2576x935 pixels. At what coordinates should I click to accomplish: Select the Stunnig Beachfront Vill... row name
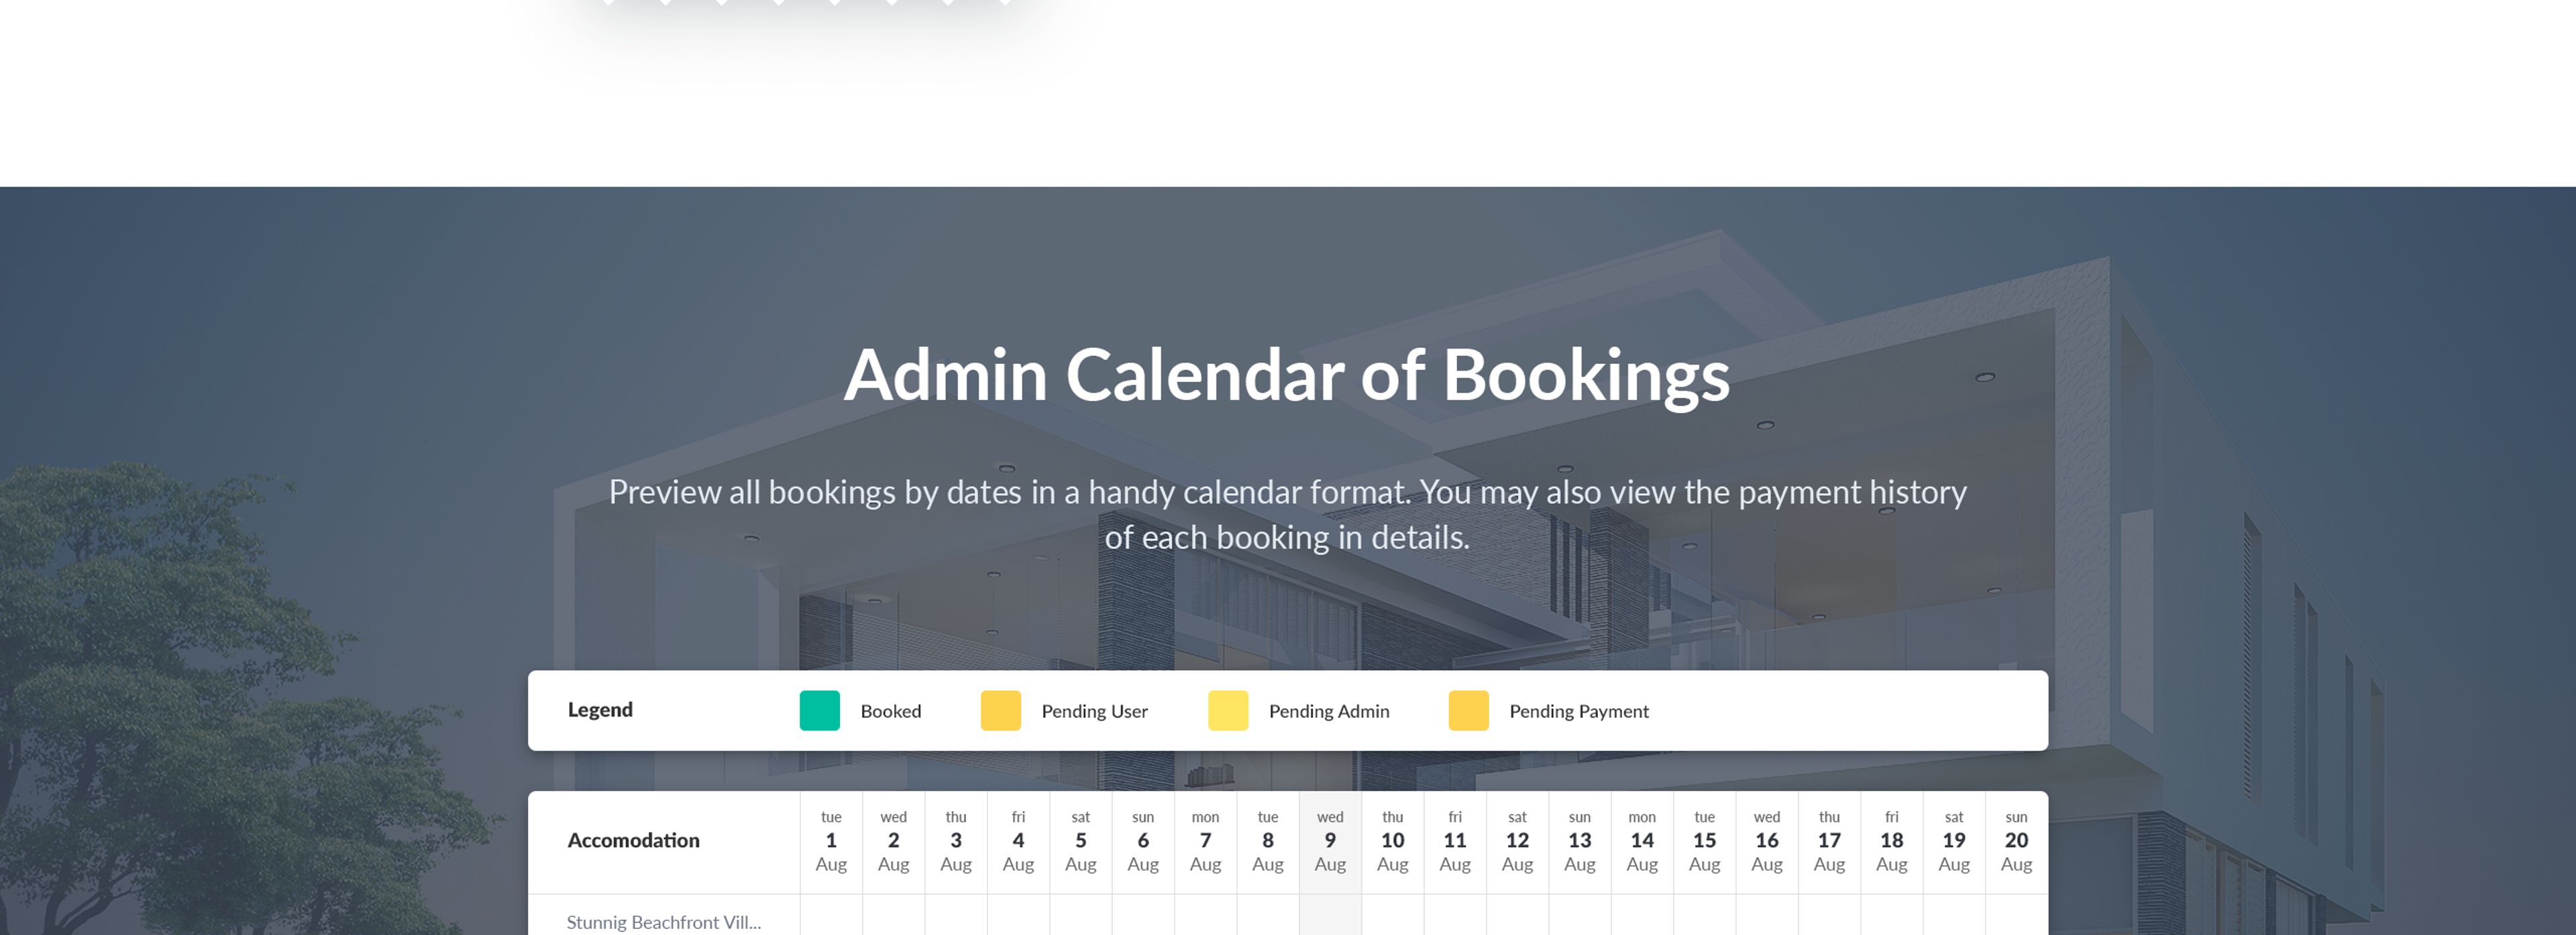pos(663,922)
